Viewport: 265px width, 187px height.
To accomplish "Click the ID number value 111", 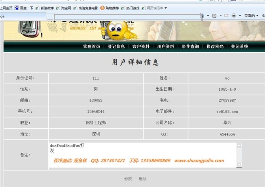I will click(96, 78).
